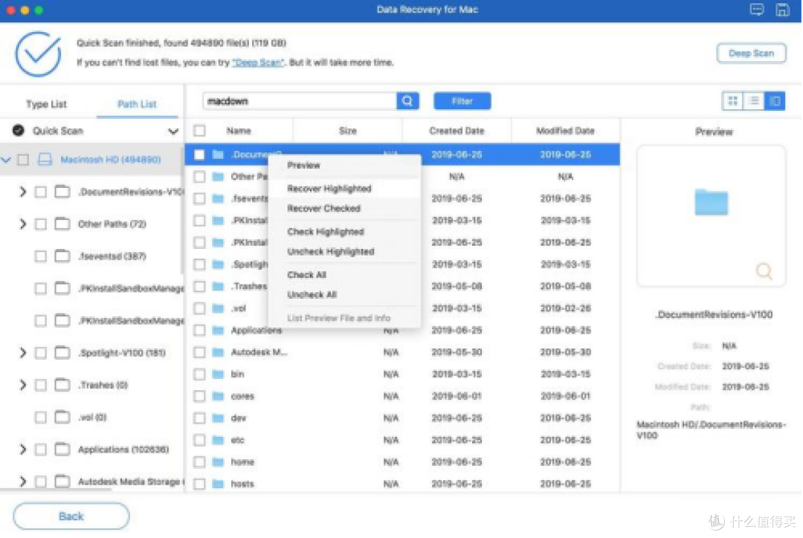Click .Spotlight-V100 (181) folder icon in tree

tap(62, 353)
